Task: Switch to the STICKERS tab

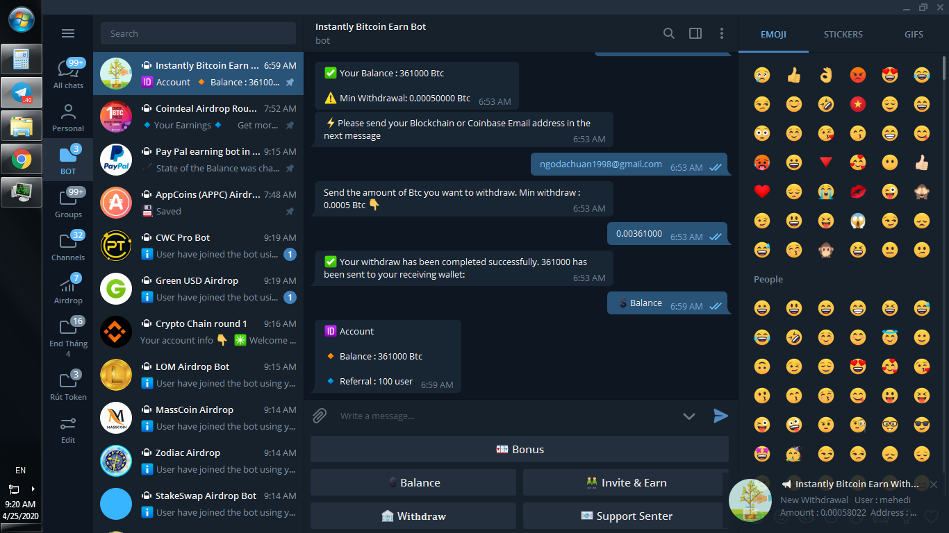Action: click(x=843, y=35)
